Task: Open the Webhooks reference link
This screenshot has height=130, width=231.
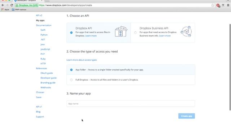Action: pyautogui.click(x=46, y=87)
